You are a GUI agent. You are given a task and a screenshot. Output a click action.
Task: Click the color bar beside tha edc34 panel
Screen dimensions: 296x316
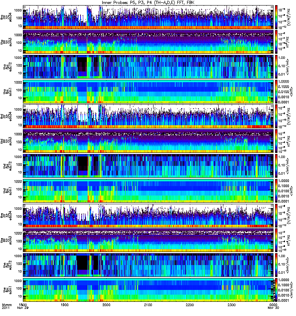pyautogui.click(x=276, y=17)
